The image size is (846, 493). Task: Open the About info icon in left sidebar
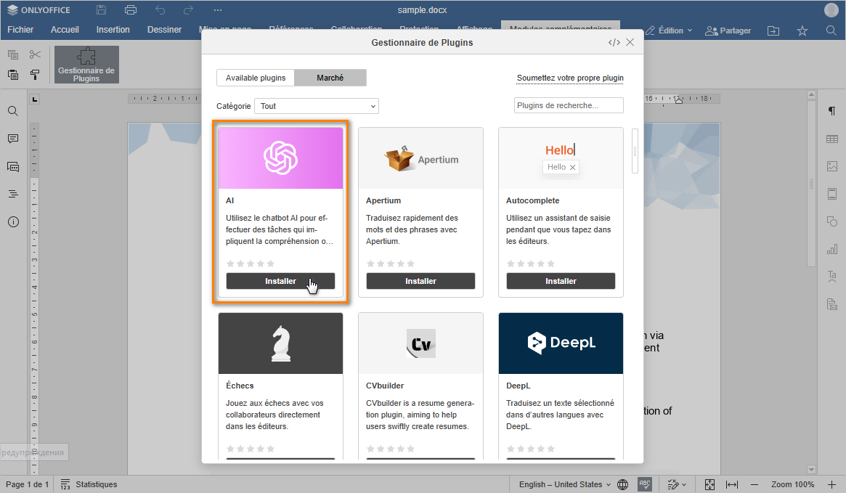[13, 222]
